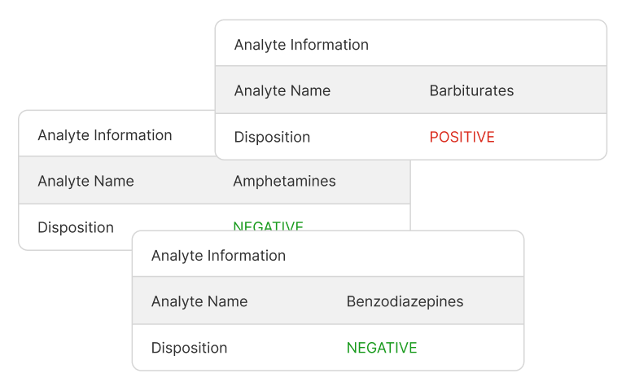Select the Benzodiazepines analyte name value

click(405, 301)
